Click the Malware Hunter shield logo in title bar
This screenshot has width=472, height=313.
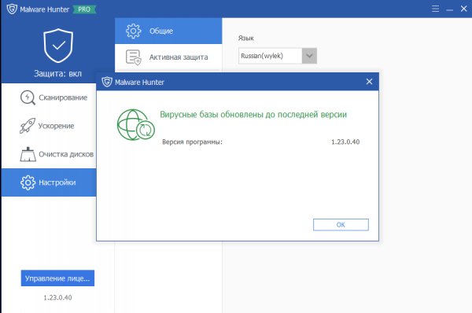click(x=12, y=9)
